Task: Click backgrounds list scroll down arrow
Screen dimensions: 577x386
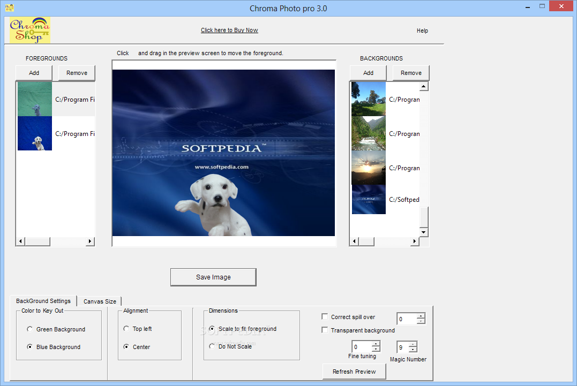Action: [x=424, y=232]
